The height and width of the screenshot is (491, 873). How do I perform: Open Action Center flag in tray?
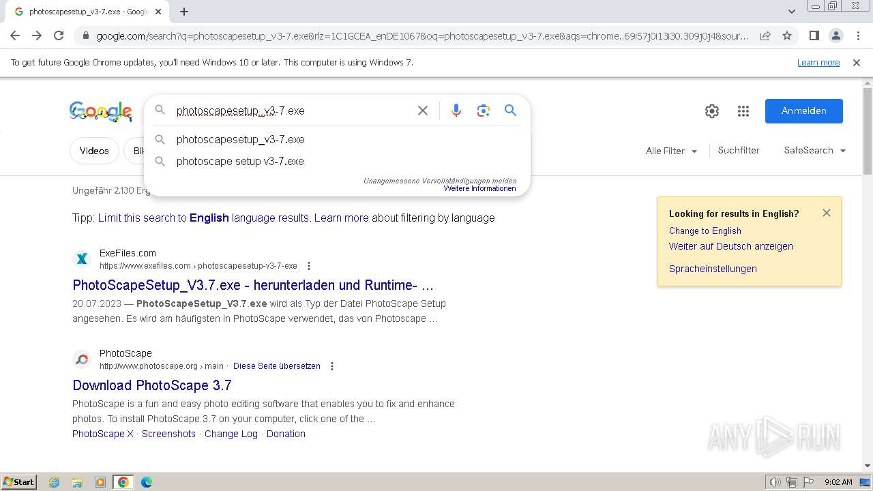tap(808, 482)
